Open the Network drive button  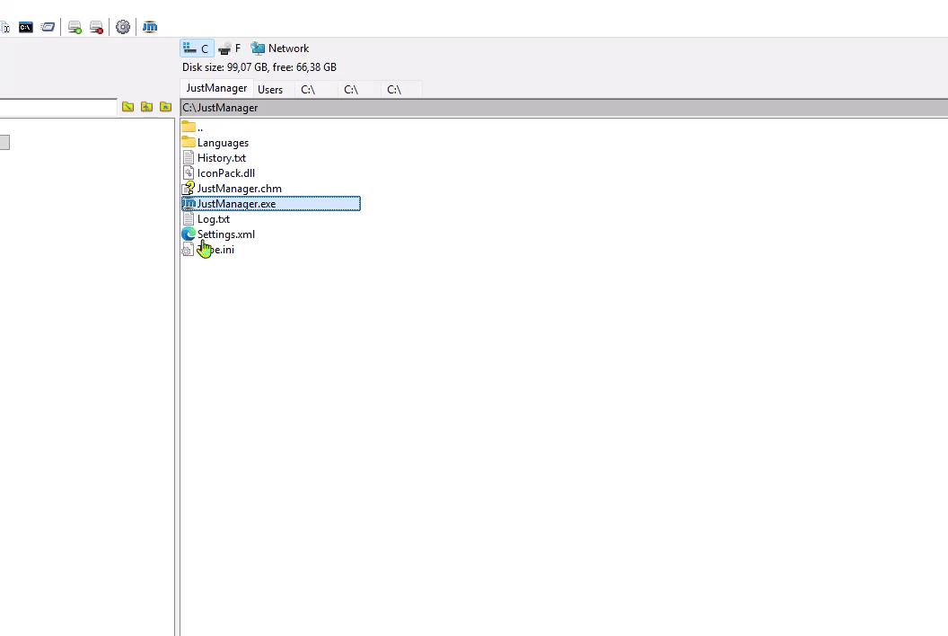[x=280, y=49]
